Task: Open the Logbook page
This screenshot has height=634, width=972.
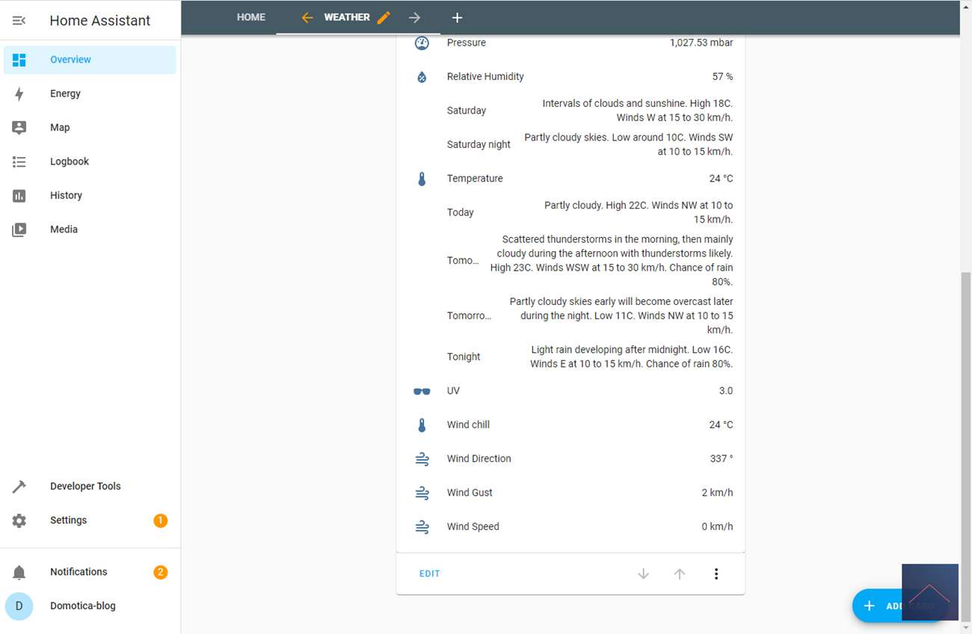Action: (69, 161)
